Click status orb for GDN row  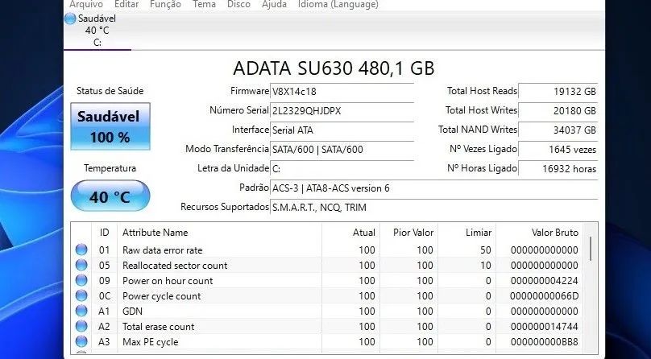[x=81, y=311]
